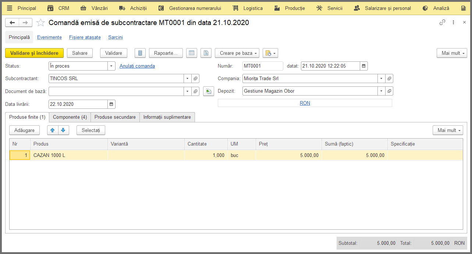The height and width of the screenshot is (254, 472).
Task: Open Gestionarea numerarului section
Action: tap(190, 8)
